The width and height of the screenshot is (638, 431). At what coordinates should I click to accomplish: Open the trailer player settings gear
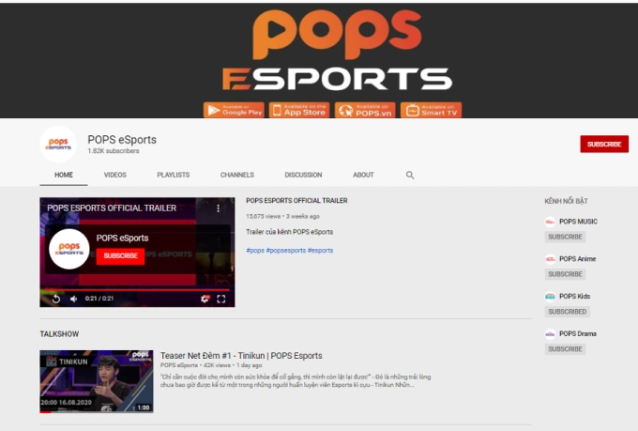pos(205,299)
